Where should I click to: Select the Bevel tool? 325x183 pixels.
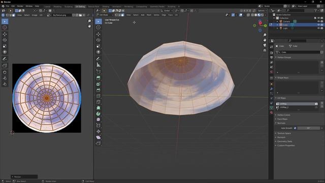(x=99, y=90)
